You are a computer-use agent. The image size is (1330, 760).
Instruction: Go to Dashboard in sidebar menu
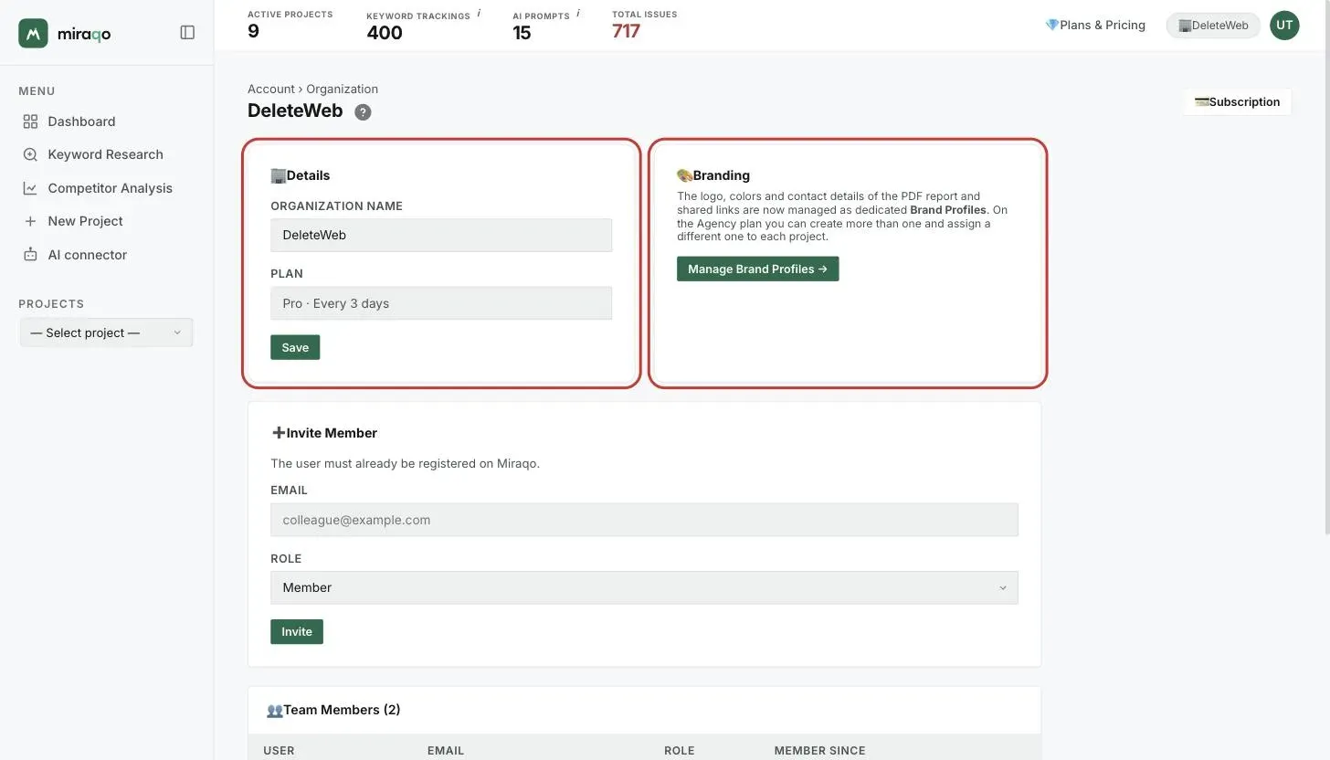click(81, 121)
